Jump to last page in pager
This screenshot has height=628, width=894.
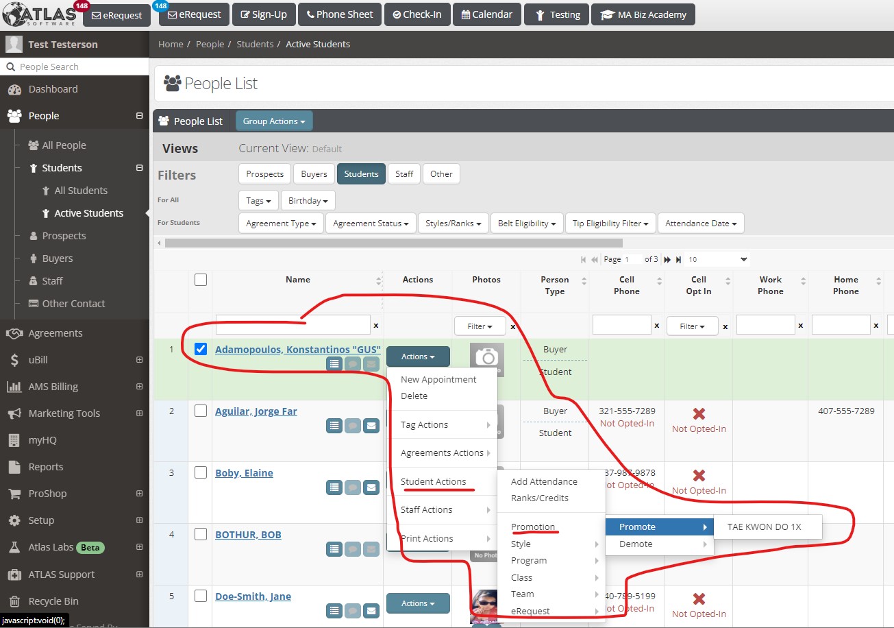(x=678, y=260)
